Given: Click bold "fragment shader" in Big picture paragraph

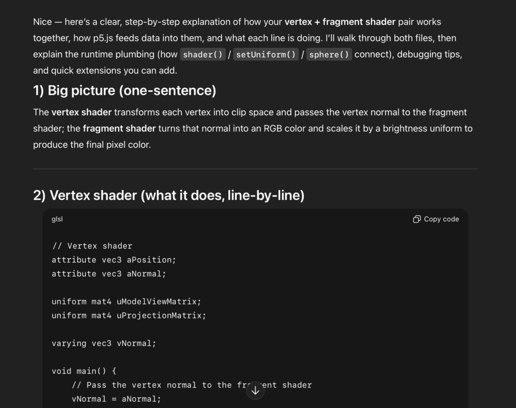Looking at the screenshot, I should (119, 129).
